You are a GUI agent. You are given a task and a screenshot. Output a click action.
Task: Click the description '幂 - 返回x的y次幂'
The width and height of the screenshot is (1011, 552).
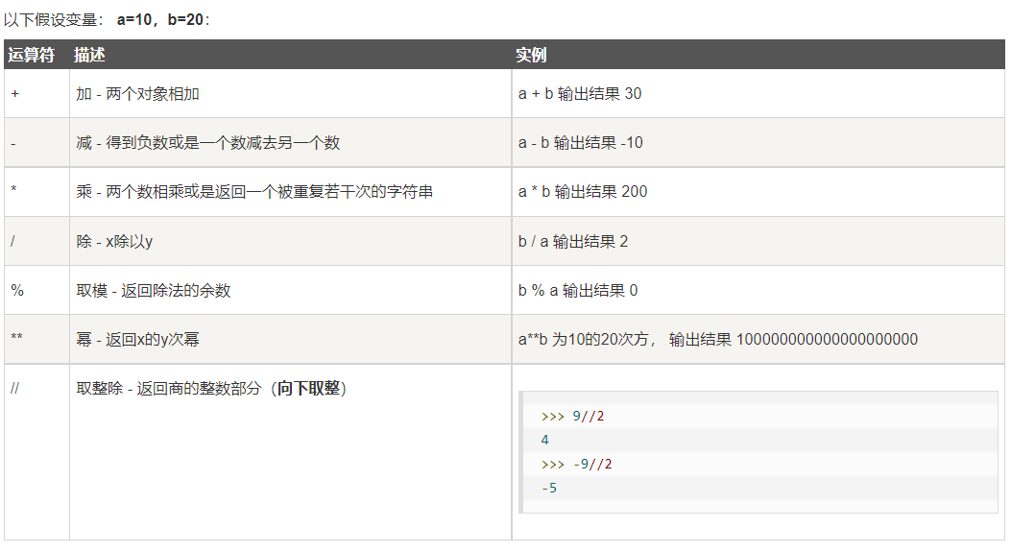point(137,339)
